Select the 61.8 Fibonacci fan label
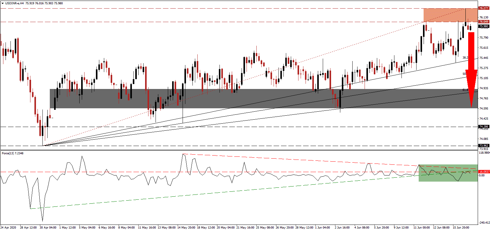 tap(465, 90)
